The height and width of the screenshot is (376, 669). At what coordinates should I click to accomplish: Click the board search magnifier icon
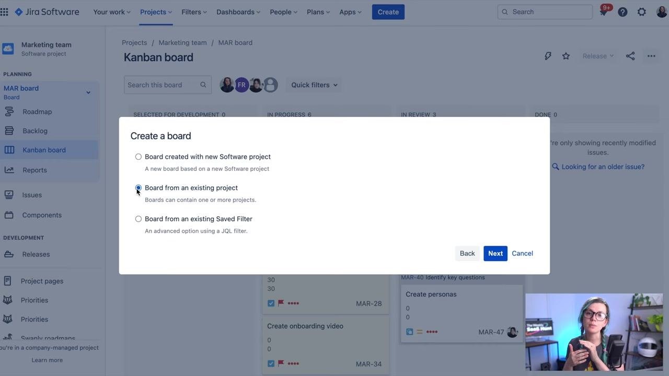click(203, 85)
